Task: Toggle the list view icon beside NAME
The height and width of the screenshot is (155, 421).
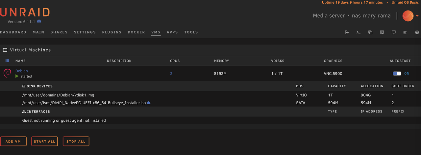Action: click(7, 61)
